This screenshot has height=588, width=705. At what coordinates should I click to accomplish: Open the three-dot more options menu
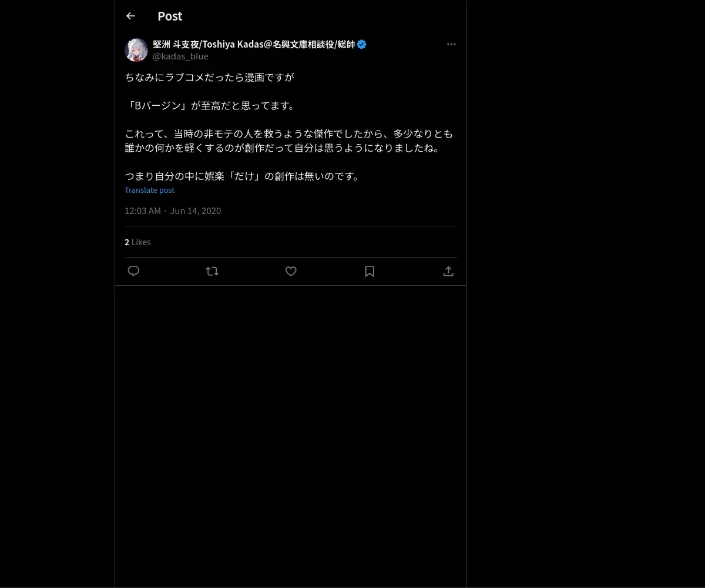tap(451, 44)
